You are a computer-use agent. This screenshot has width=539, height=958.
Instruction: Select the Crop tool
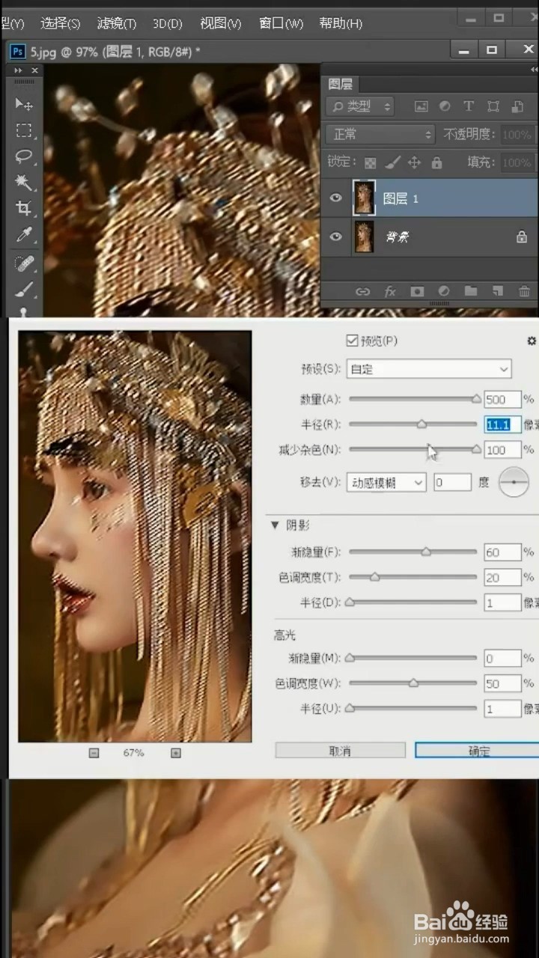click(x=24, y=209)
